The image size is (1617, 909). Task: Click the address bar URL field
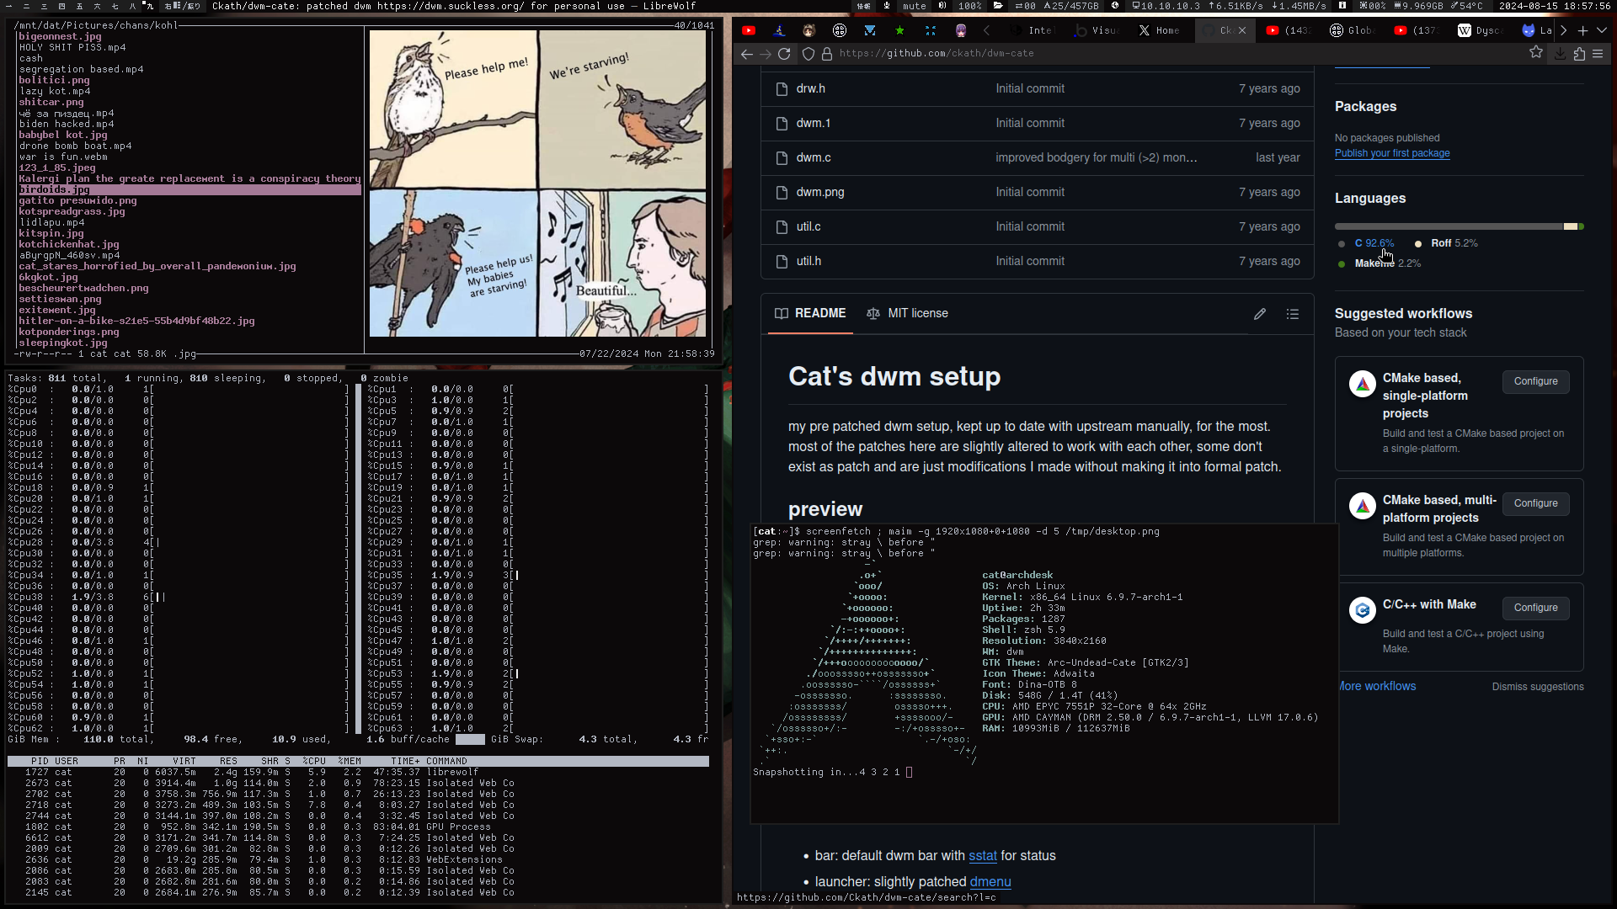pyautogui.click(x=1095, y=53)
